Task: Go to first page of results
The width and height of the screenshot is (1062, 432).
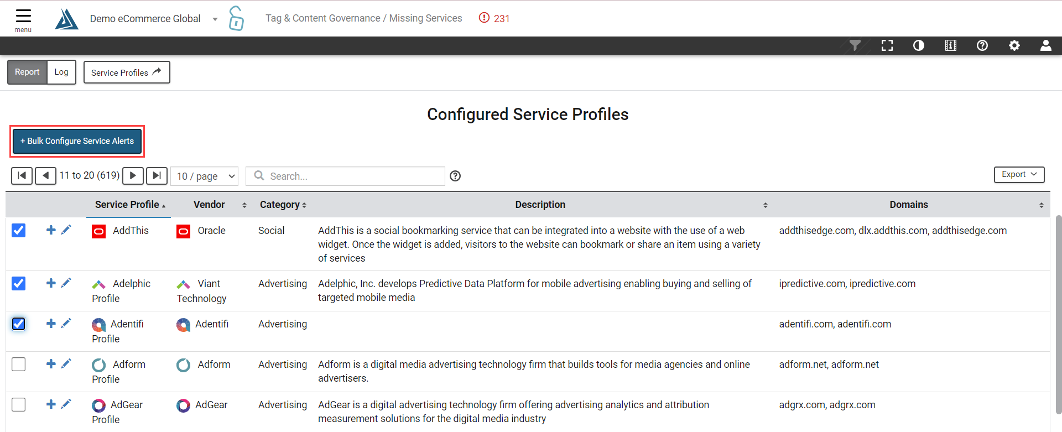Action: pos(22,176)
